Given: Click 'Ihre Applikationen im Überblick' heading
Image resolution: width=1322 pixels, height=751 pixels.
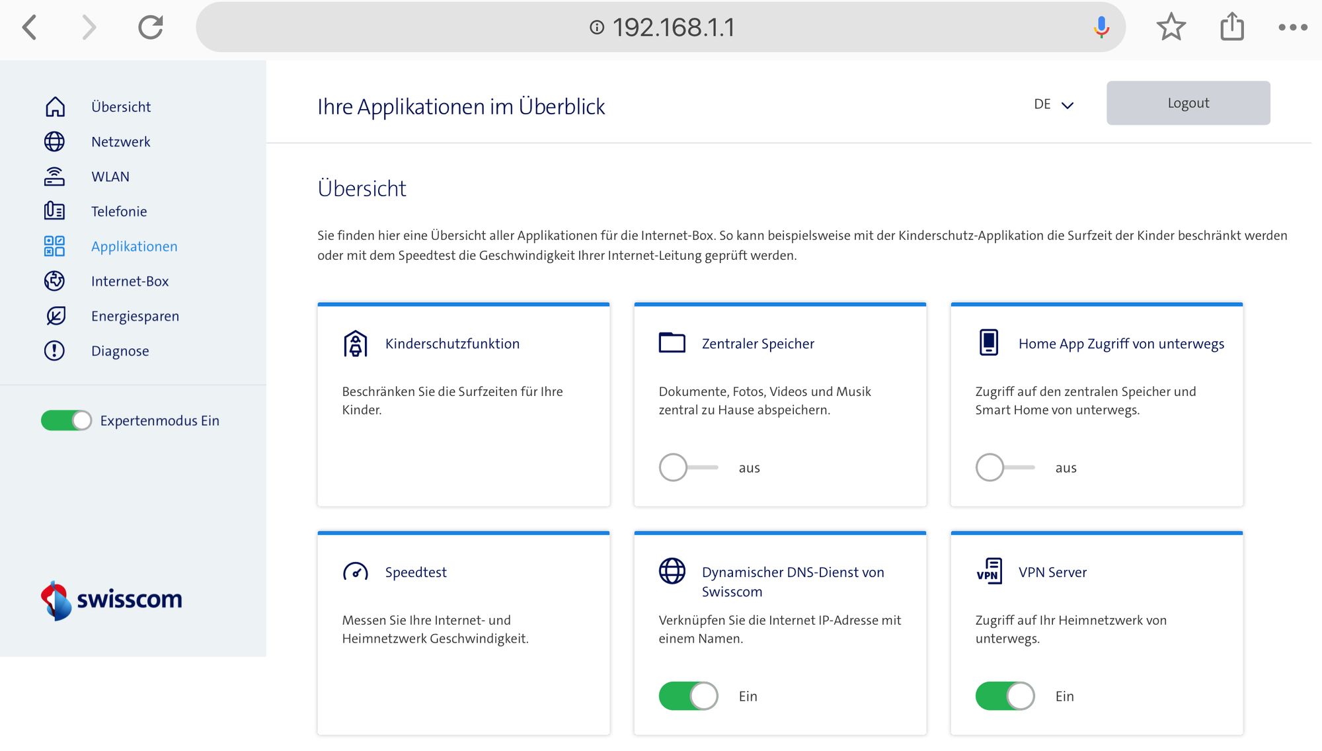Looking at the screenshot, I should pyautogui.click(x=461, y=106).
